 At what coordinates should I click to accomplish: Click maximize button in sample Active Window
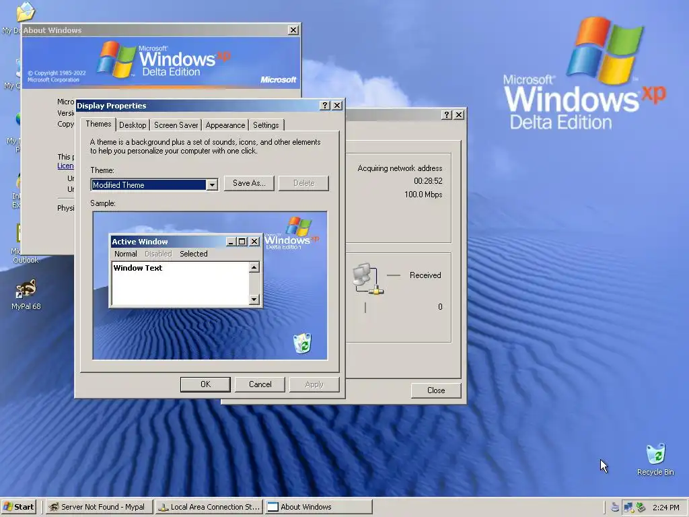click(242, 242)
